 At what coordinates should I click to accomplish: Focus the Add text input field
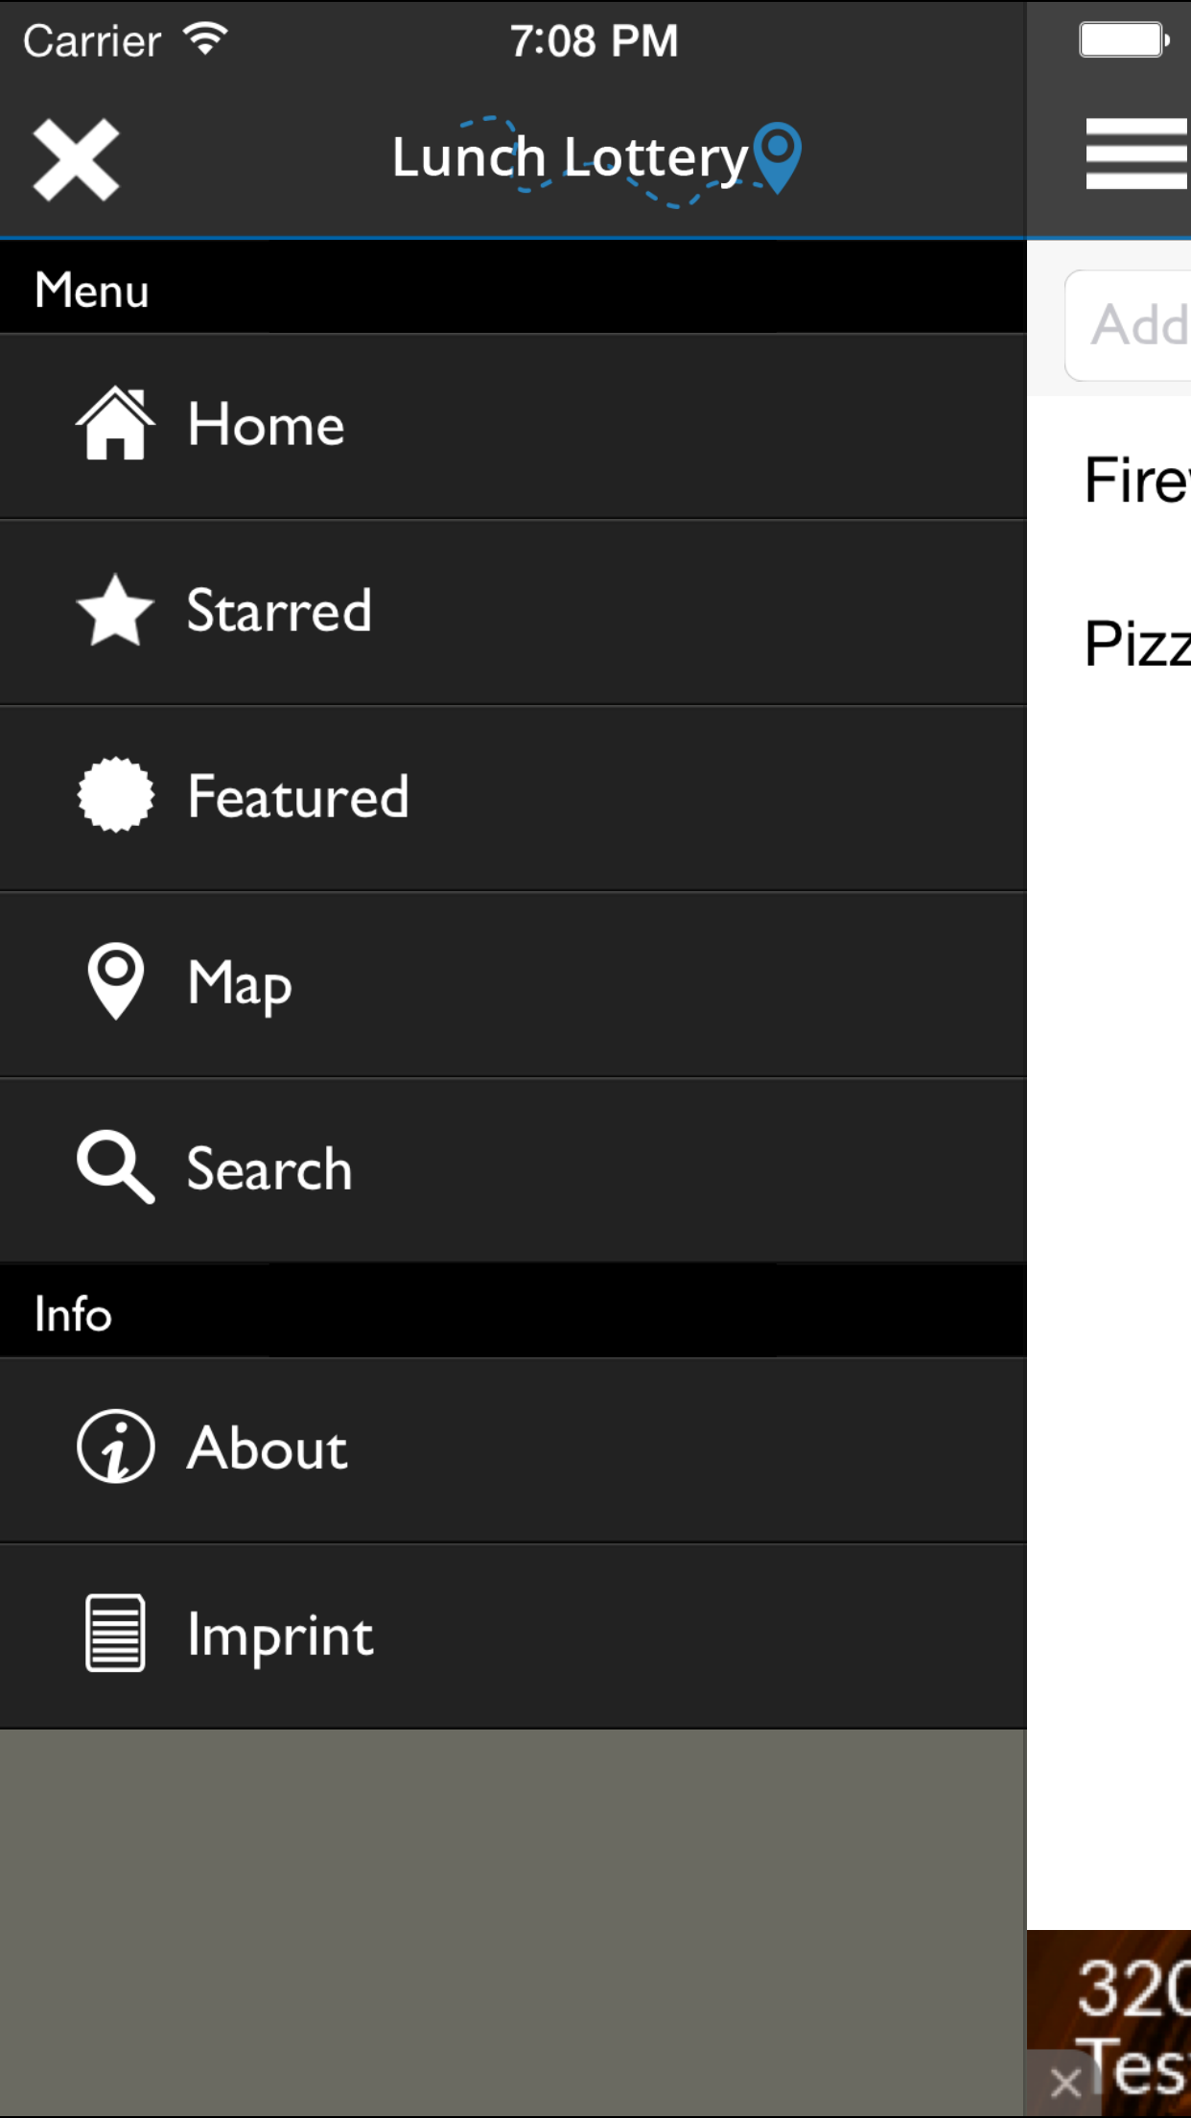click(x=1128, y=325)
